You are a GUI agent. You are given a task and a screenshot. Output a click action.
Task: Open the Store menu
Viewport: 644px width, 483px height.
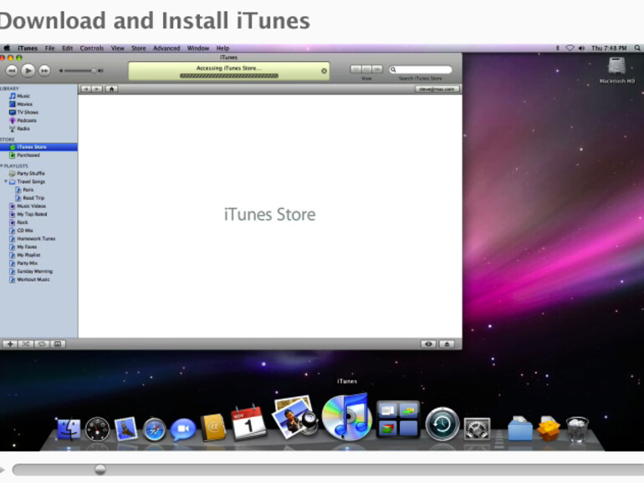click(138, 48)
